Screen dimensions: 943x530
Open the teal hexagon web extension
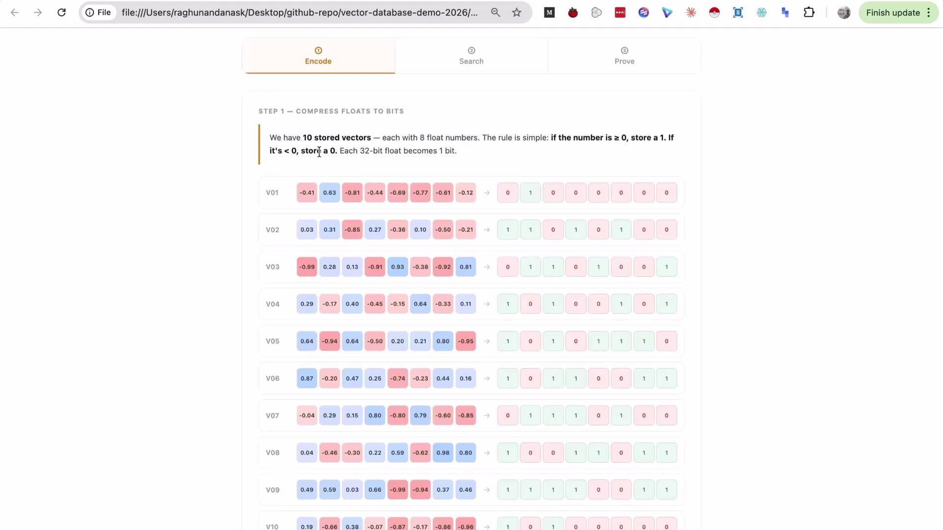click(762, 13)
